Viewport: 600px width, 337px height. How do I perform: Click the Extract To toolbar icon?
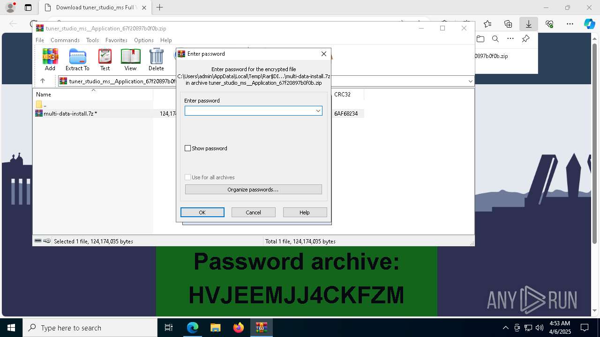pyautogui.click(x=77, y=59)
